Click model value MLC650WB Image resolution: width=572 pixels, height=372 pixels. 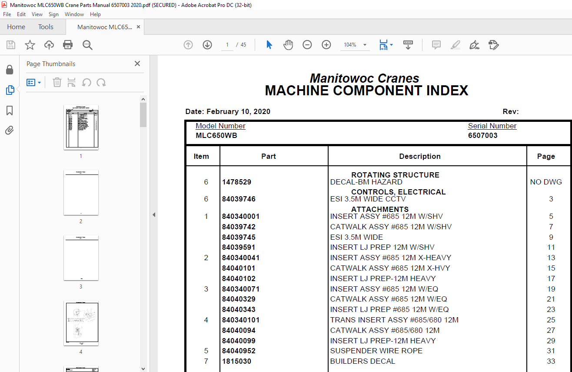point(216,135)
